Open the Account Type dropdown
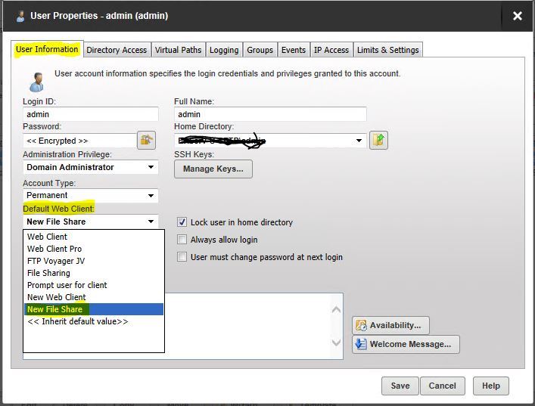The height and width of the screenshot is (406, 535). [x=151, y=195]
